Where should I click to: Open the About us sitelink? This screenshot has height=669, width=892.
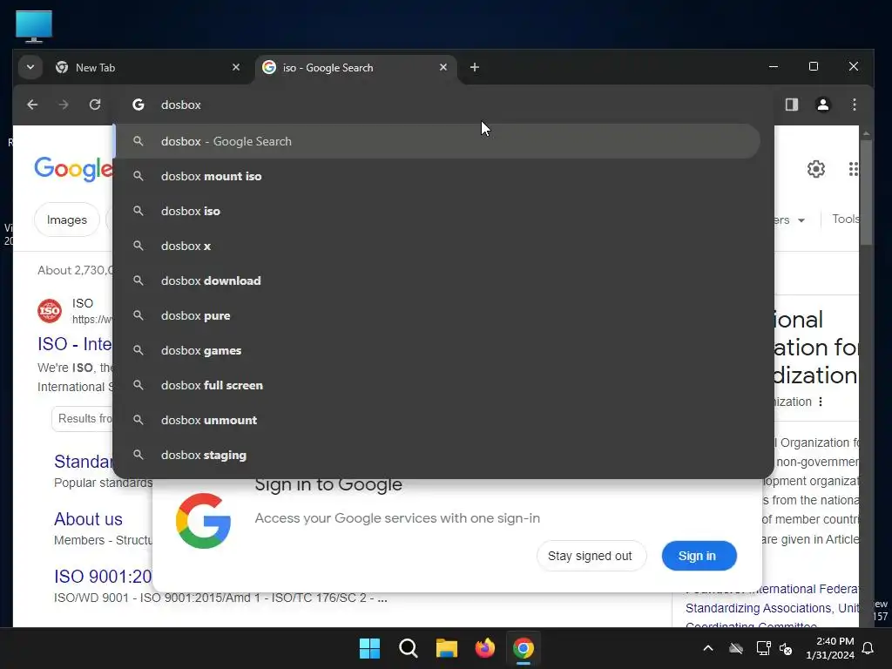tap(88, 519)
